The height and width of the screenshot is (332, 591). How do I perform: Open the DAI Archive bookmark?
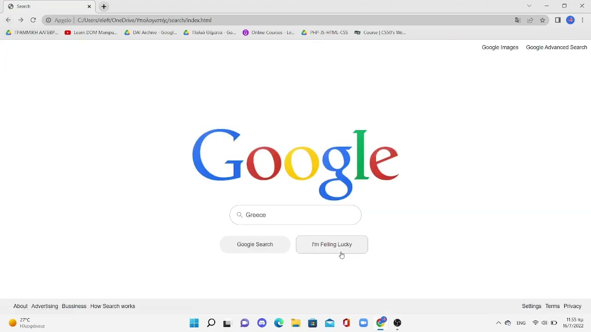tap(151, 33)
